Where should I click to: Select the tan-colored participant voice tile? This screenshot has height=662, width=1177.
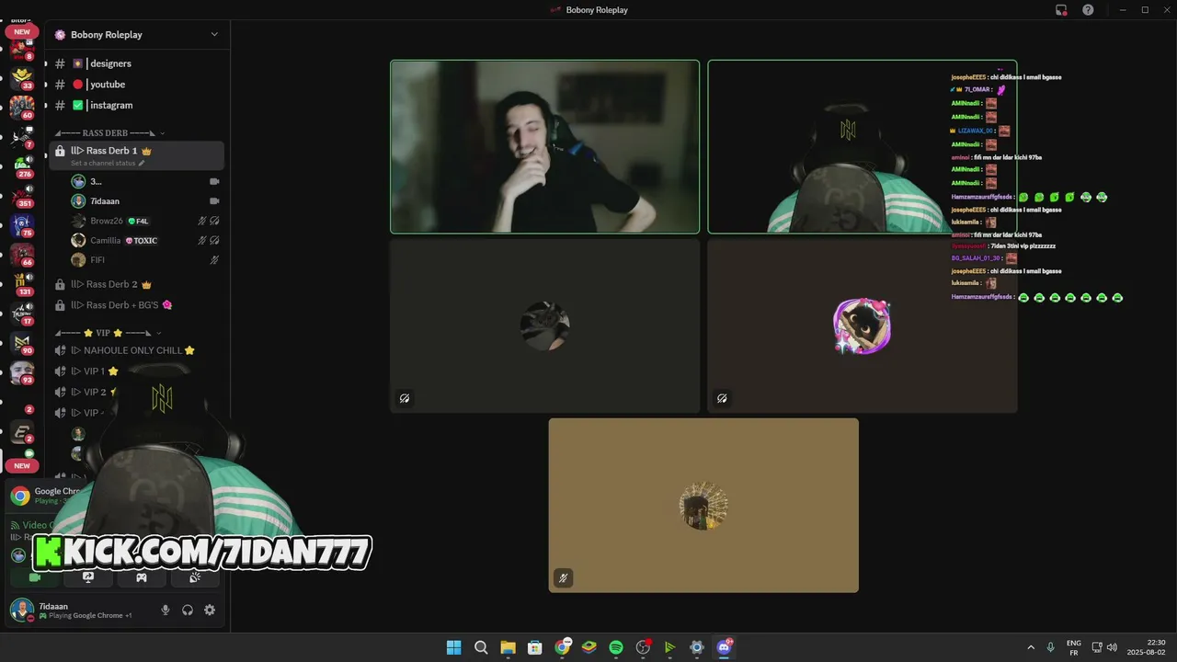(703, 505)
